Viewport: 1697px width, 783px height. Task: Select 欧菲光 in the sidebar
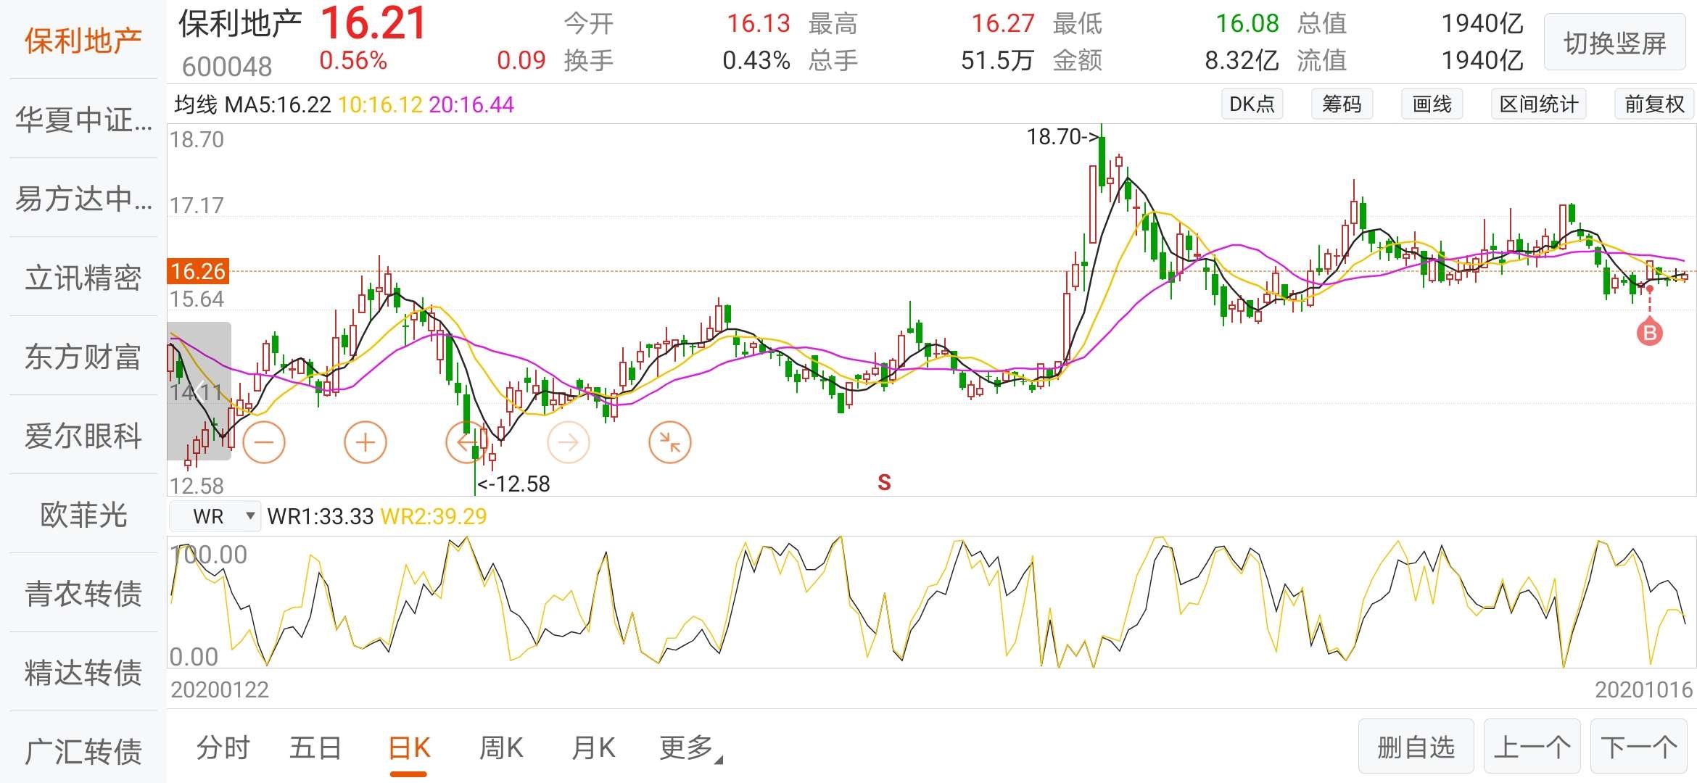[x=83, y=514]
